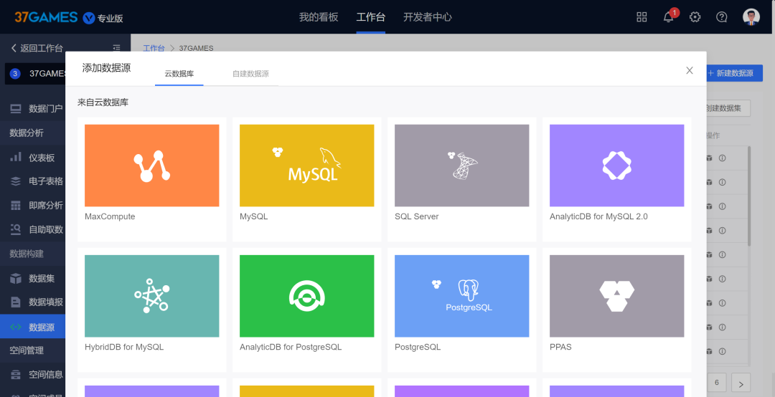Click 返回工作台 back link
The height and width of the screenshot is (397, 775).
pyautogui.click(x=37, y=48)
